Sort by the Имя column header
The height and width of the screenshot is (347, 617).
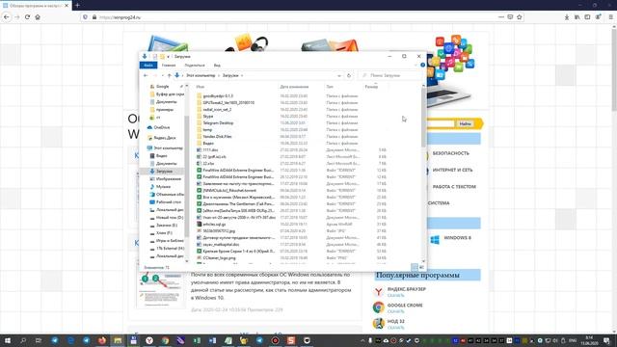pos(201,87)
